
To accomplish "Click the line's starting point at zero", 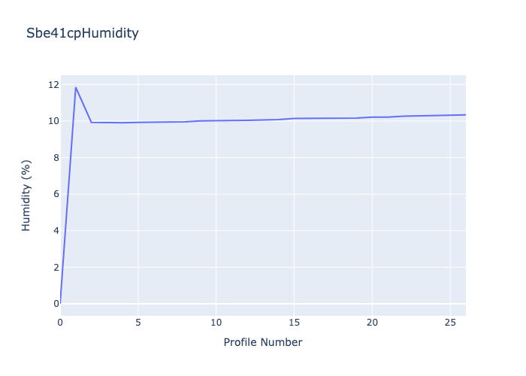I will click(61, 302).
